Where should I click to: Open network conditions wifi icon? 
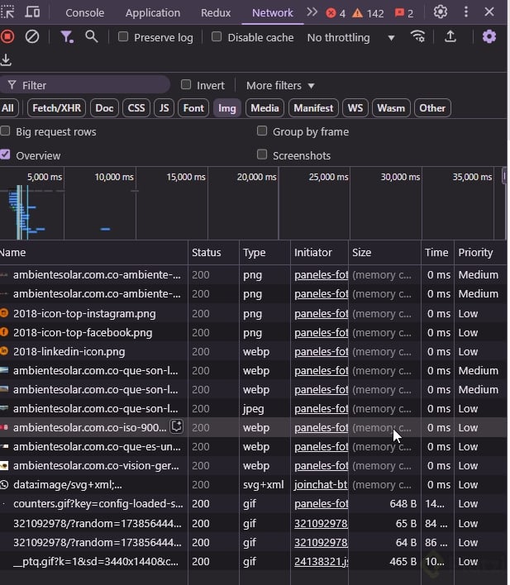(x=417, y=36)
